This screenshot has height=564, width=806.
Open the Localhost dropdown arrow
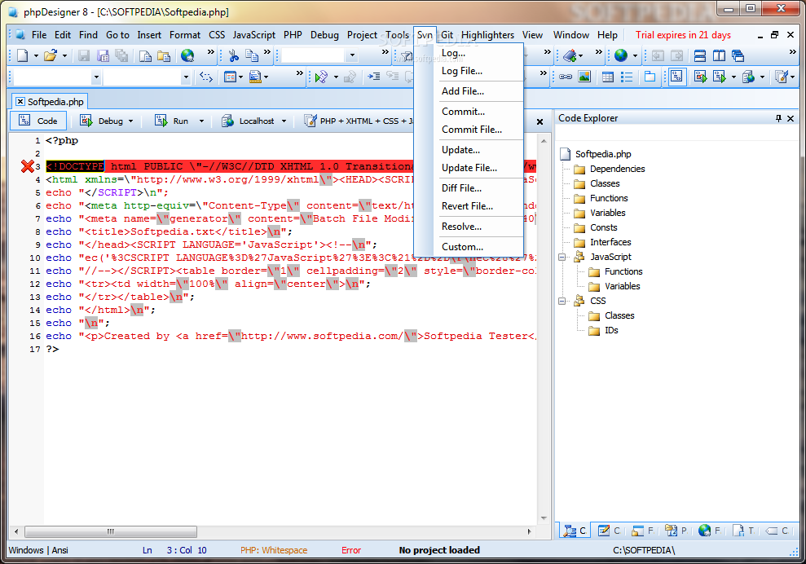(x=284, y=121)
